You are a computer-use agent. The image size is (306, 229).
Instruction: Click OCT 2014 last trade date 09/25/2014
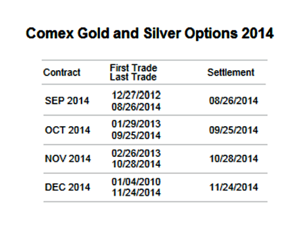click(136, 136)
